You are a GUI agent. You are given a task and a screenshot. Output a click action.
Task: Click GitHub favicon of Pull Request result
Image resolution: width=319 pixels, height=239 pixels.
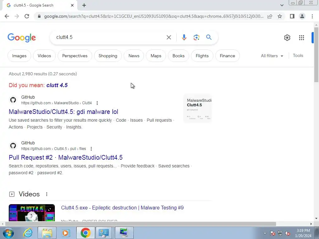(x=13, y=146)
